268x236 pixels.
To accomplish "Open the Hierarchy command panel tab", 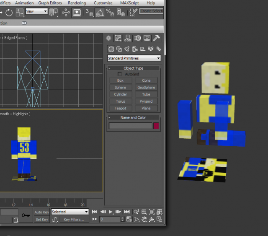I will click(x=128, y=38).
